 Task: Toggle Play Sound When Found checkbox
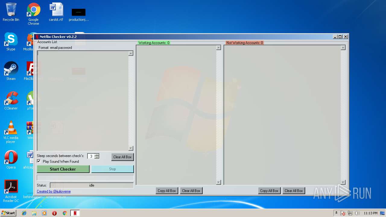[x=39, y=161]
